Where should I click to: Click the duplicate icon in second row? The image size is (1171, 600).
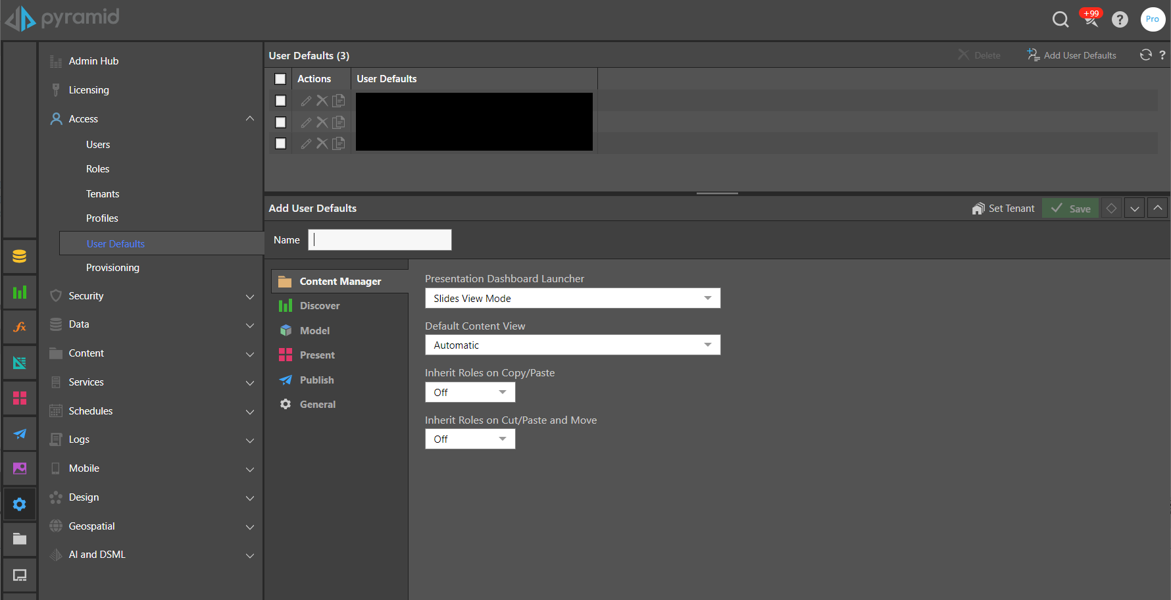(339, 122)
